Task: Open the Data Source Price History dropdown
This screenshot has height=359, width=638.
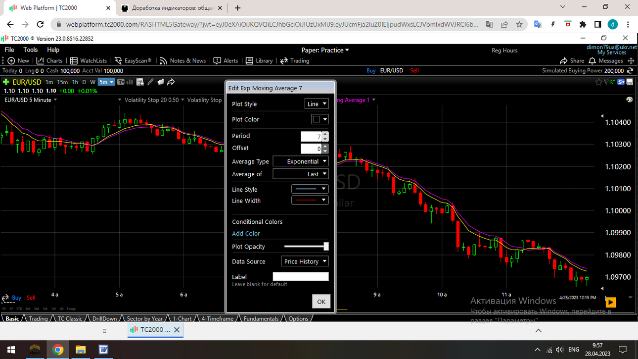Action: 305,261
